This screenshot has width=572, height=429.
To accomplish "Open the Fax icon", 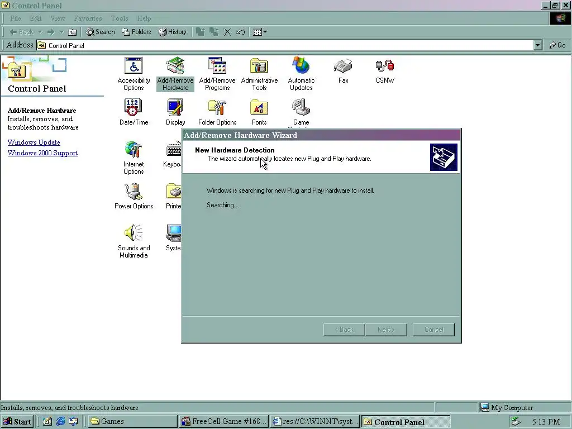I will click(x=343, y=71).
